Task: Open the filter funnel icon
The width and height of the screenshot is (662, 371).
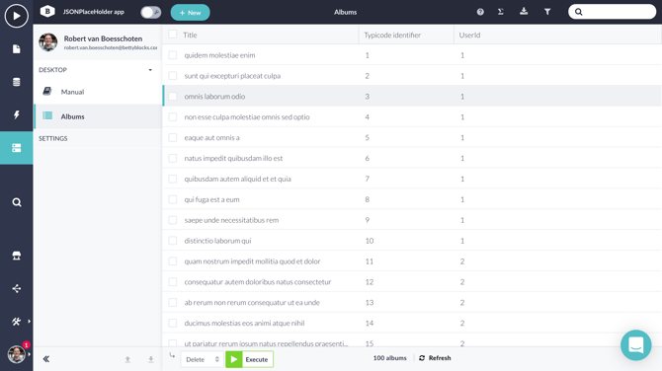Action: (x=547, y=12)
